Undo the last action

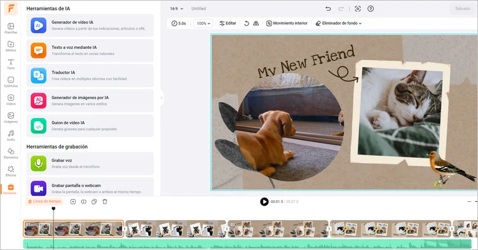tap(328, 8)
